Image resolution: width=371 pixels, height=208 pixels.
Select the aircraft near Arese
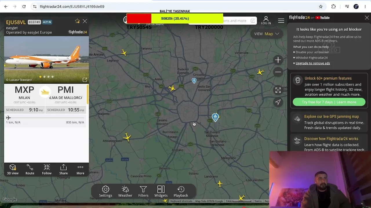tap(172, 88)
